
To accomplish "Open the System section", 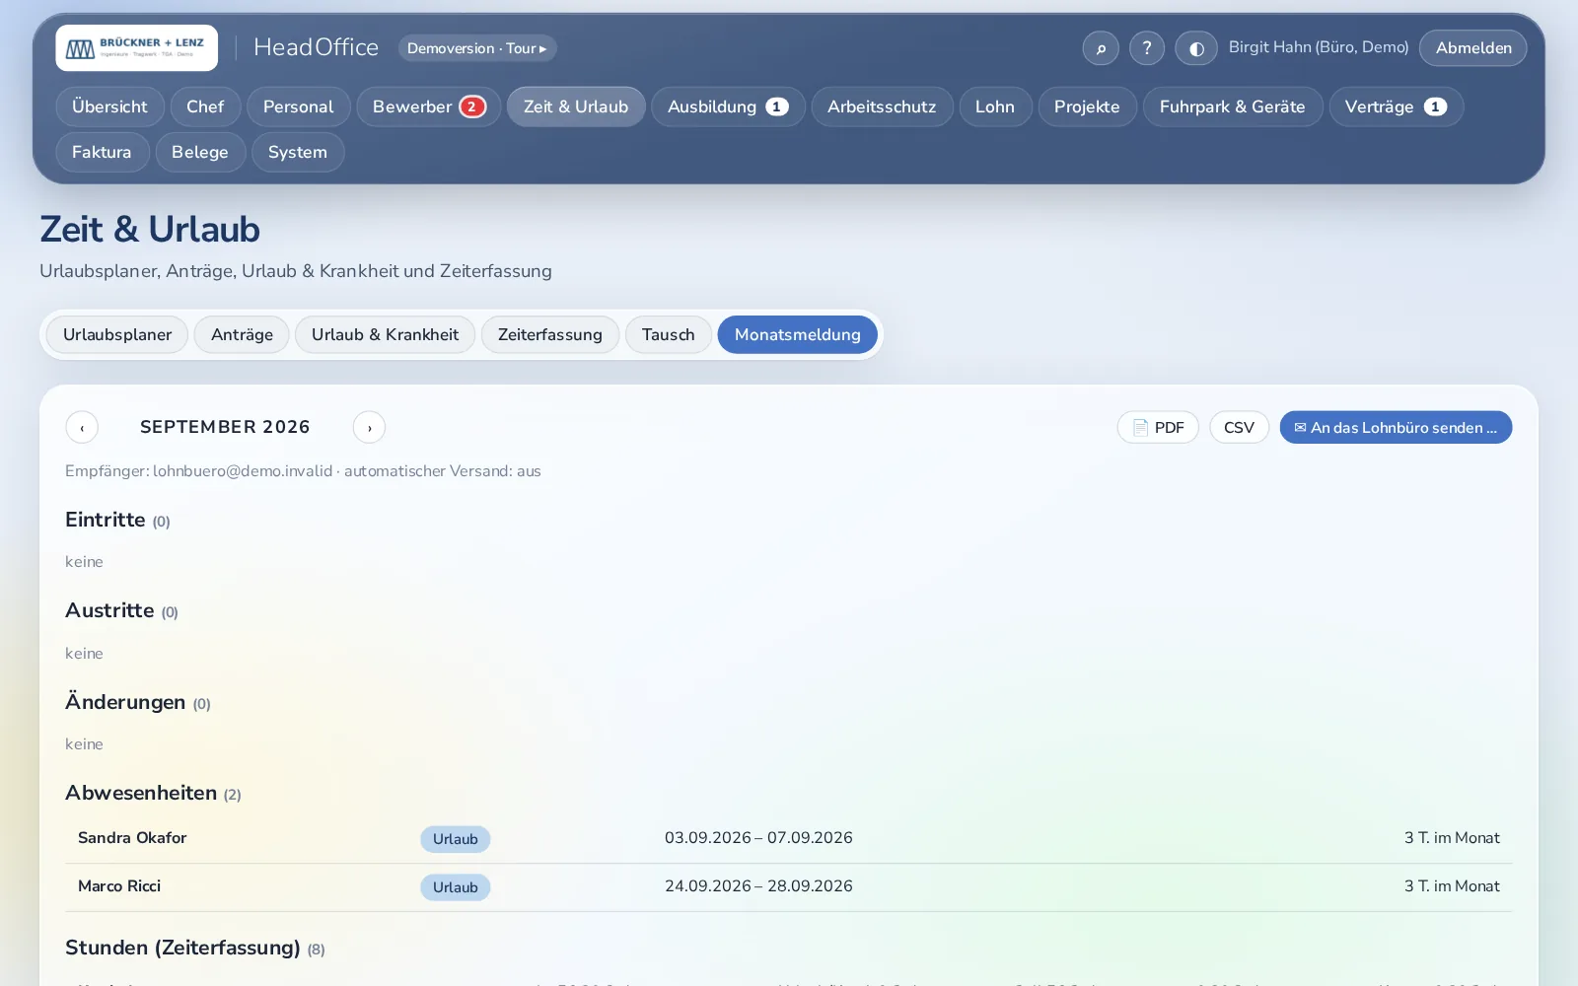I will tap(298, 152).
